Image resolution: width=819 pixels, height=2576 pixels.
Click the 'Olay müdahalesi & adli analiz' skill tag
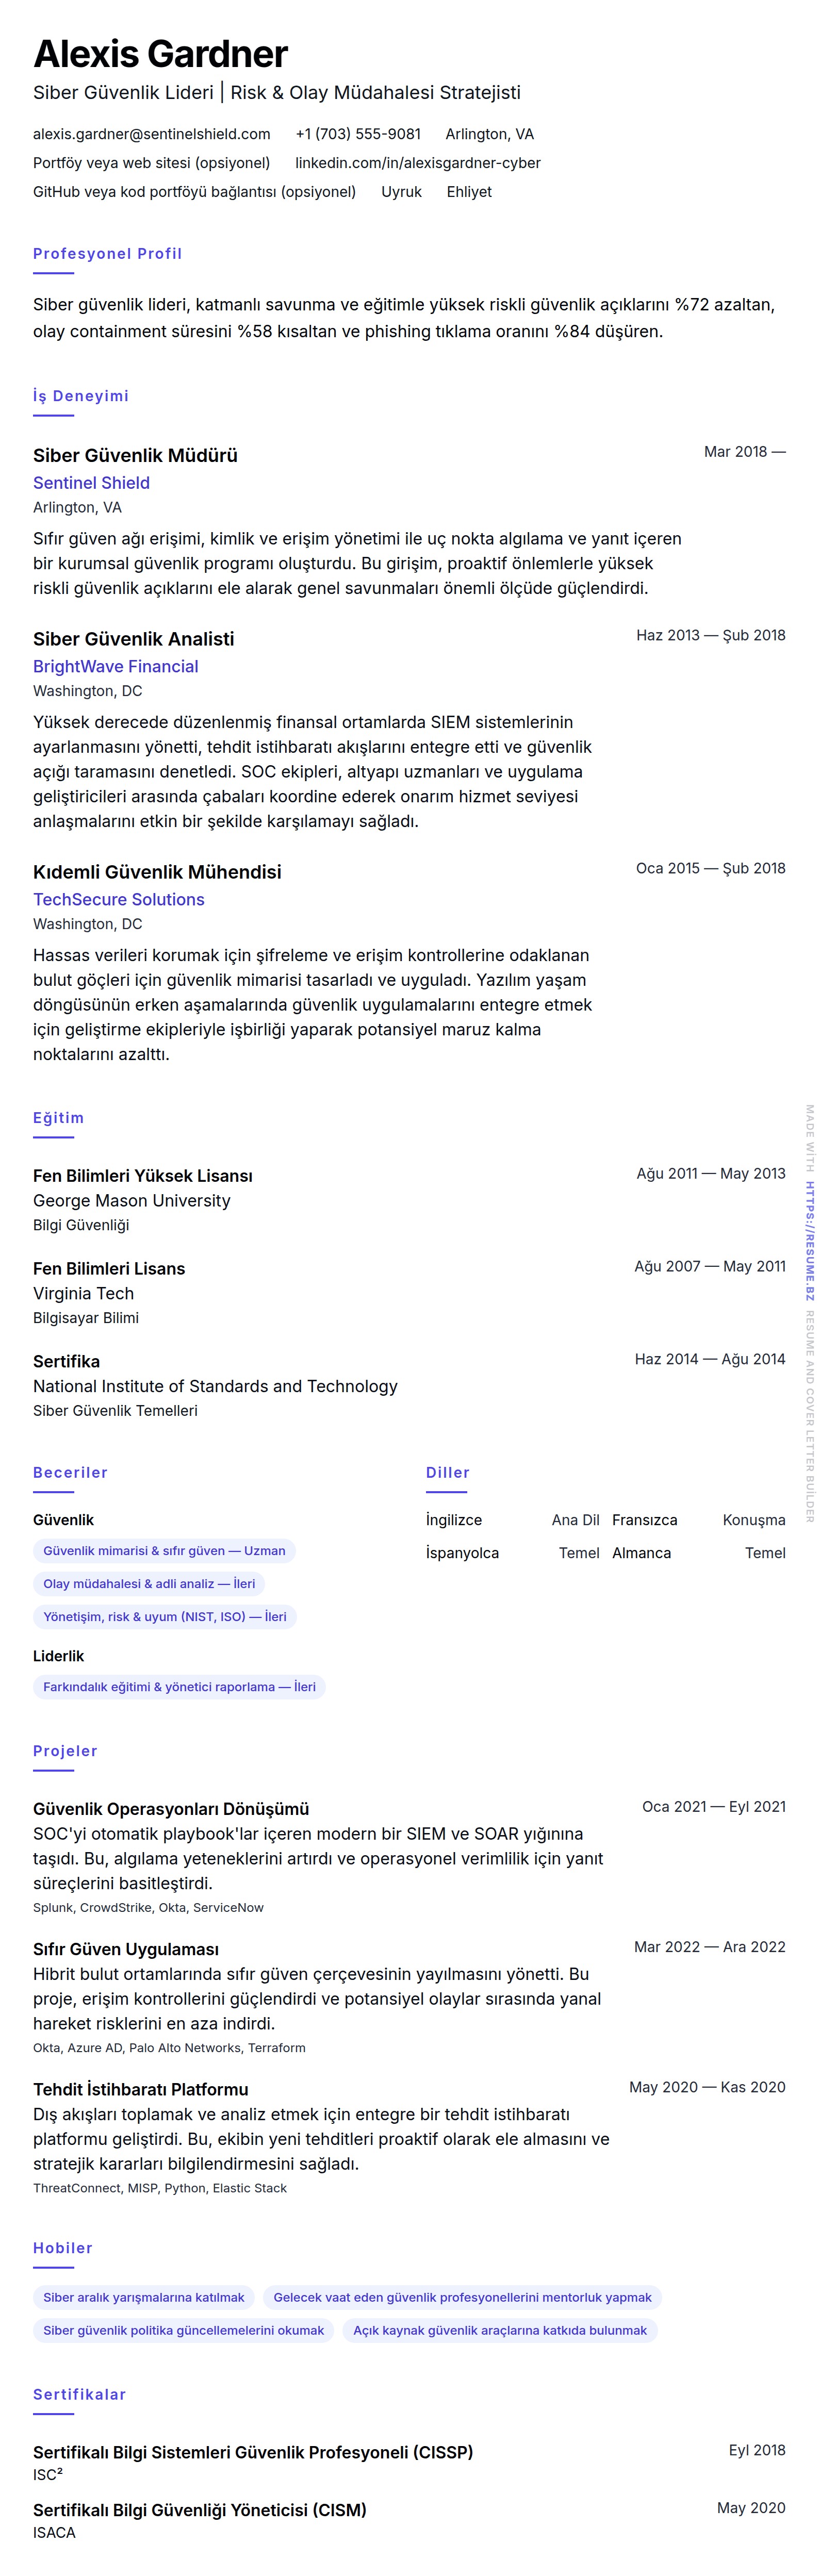(149, 1584)
